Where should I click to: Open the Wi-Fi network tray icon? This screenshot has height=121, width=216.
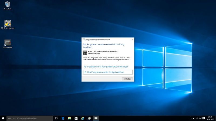[197, 118]
